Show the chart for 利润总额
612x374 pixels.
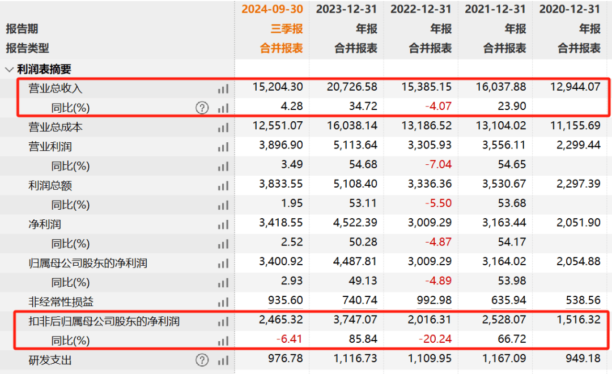pos(223,186)
